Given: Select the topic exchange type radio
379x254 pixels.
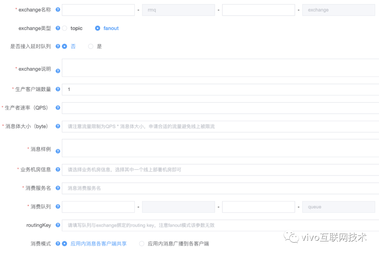Looking at the screenshot, I should pyautogui.click(x=65, y=28).
